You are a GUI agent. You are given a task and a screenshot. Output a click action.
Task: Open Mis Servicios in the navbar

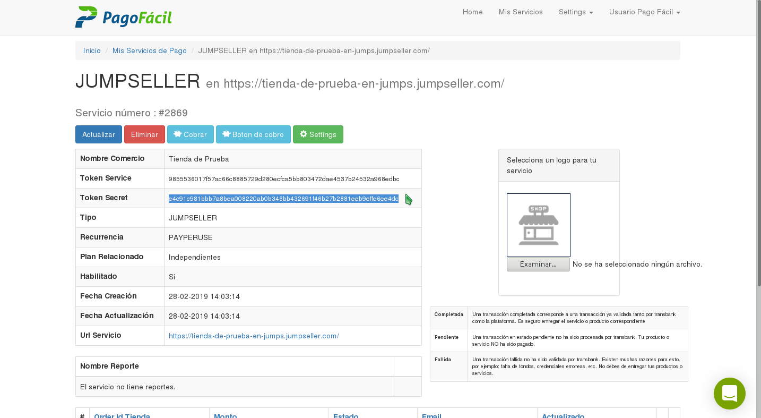[x=521, y=12]
